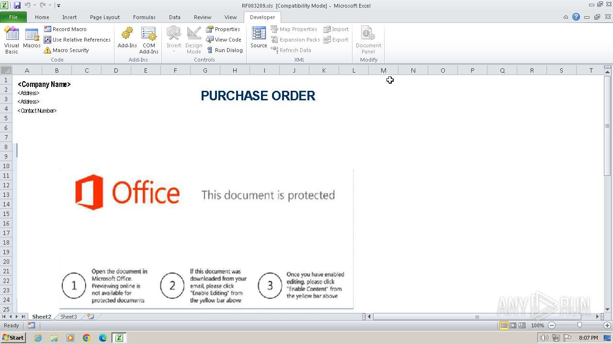Open the Macros list
Screen dimensions: 613x344
click(32, 39)
